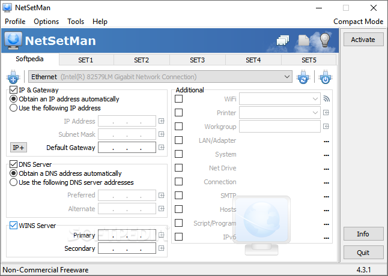
Task: Open Hosts settings ellipsis
Action: 326,211
